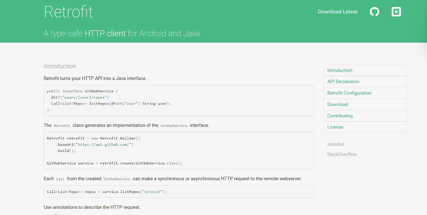Image resolution: width=427 pixels, height=215 pixels.
Task: Click the Retrofit header title
Action: point(68,12)
